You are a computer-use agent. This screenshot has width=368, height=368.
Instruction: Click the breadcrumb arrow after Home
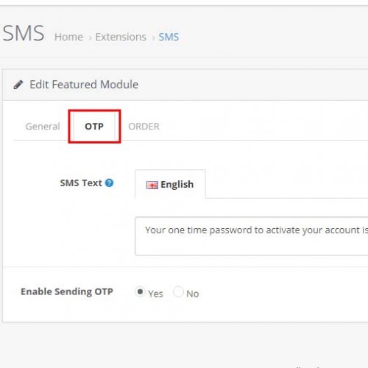90,38
